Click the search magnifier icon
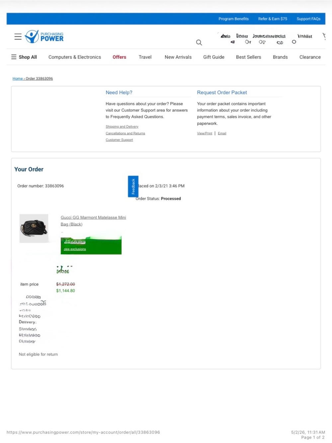 pyautogui.click(x=199, y=42)
